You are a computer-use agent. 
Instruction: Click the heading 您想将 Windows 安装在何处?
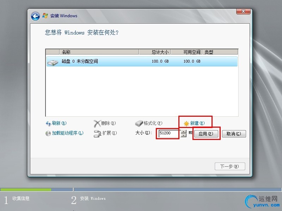(82, 32)
